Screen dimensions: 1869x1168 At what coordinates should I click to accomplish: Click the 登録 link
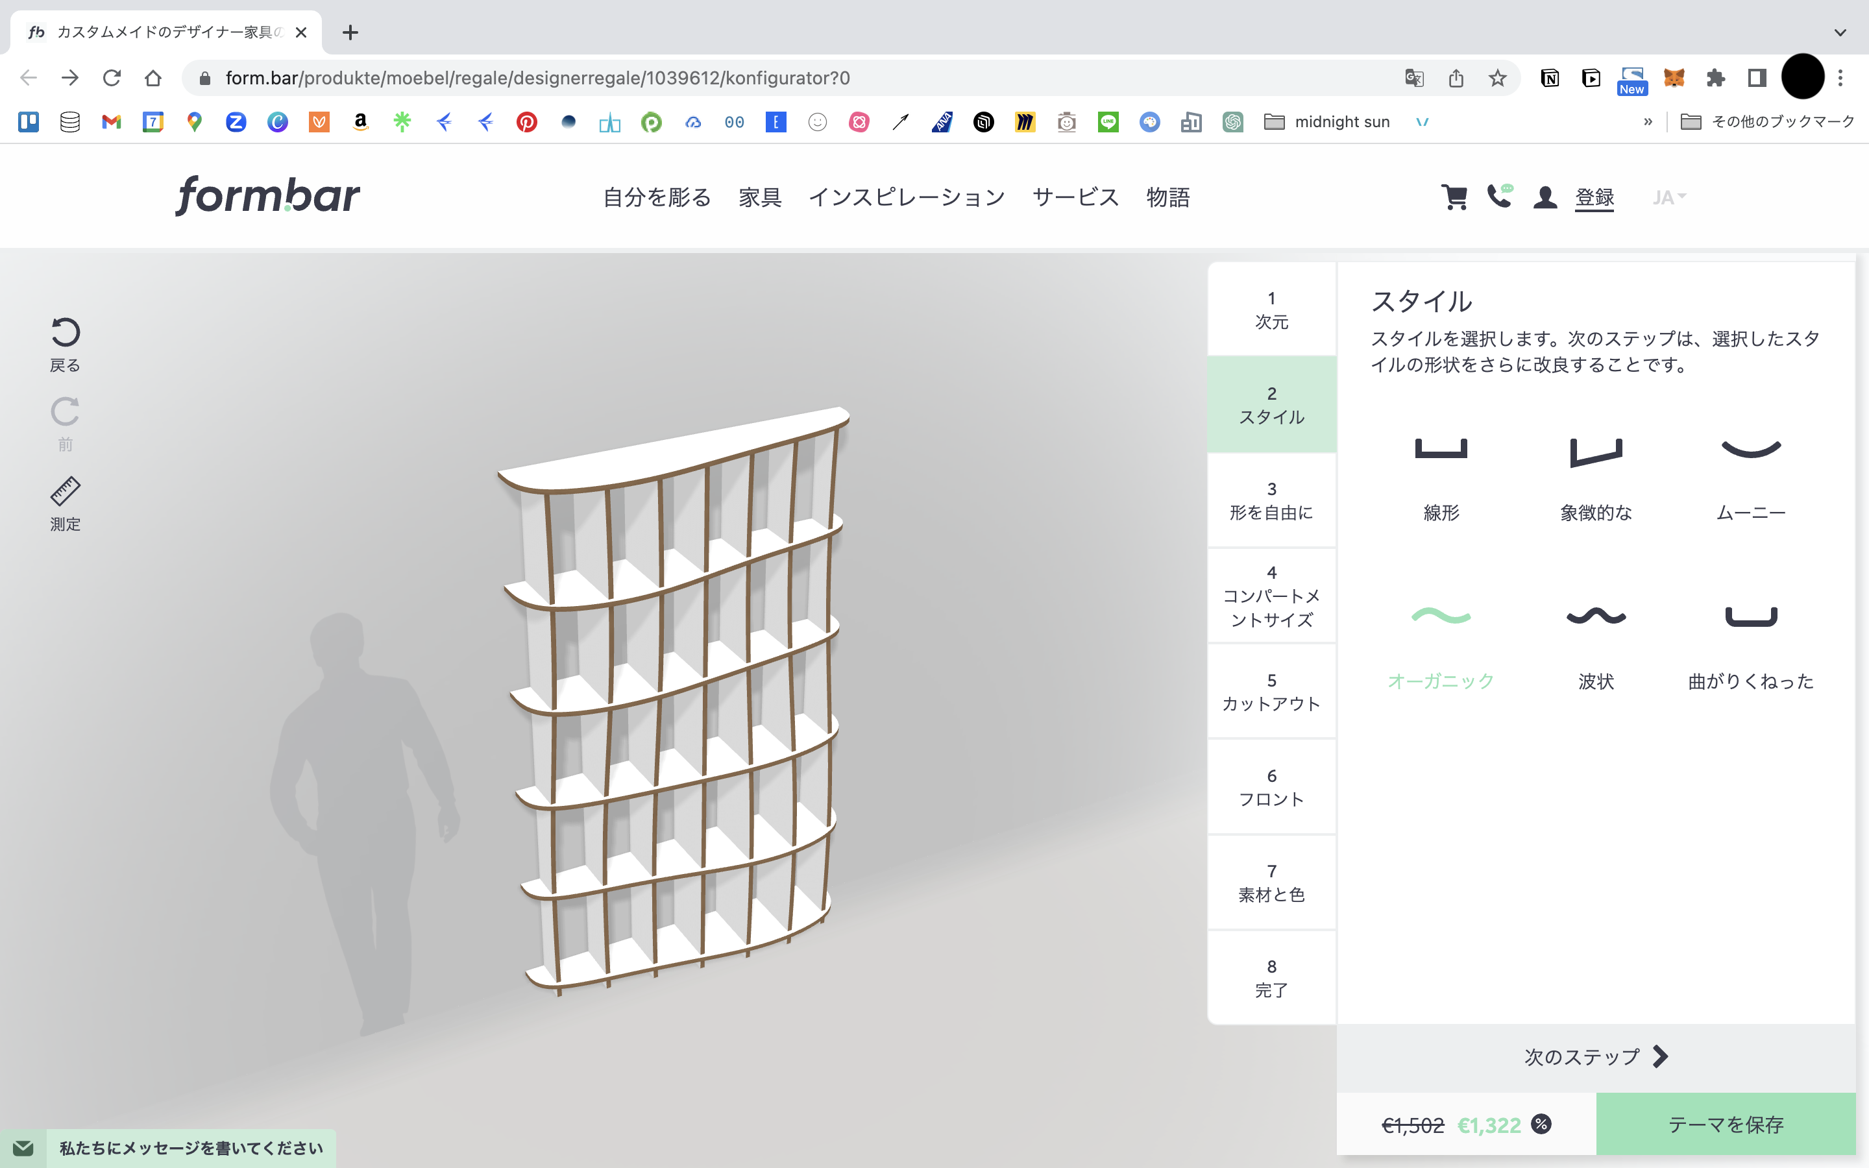[x=1595, y=197]
